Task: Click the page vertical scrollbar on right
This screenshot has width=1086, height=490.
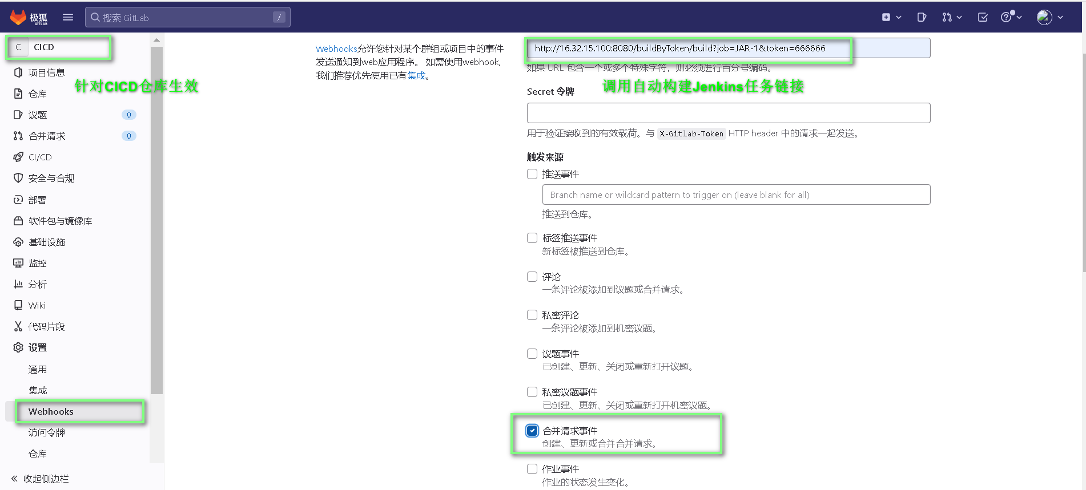Action: click(1083, 163)
